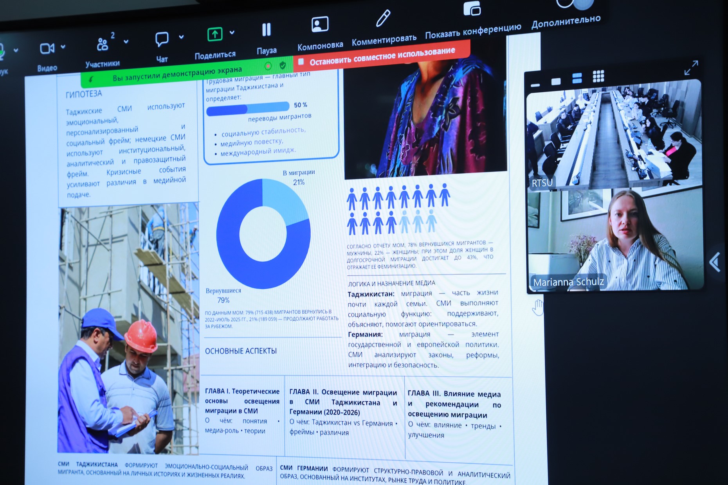This screenshot has width=728, height=485.
Task: Expand the dropdown arrow next to Чат
Action: [181, 37]
